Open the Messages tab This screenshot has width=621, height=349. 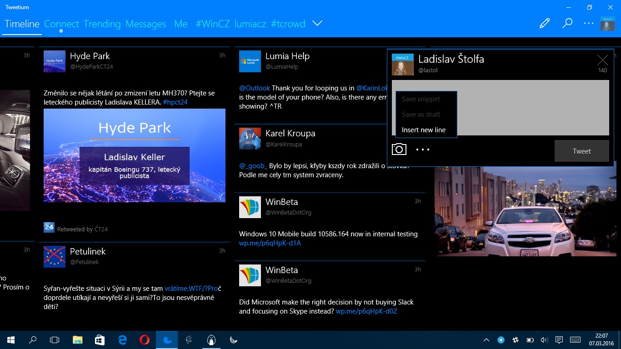click(x=146, y=24)
